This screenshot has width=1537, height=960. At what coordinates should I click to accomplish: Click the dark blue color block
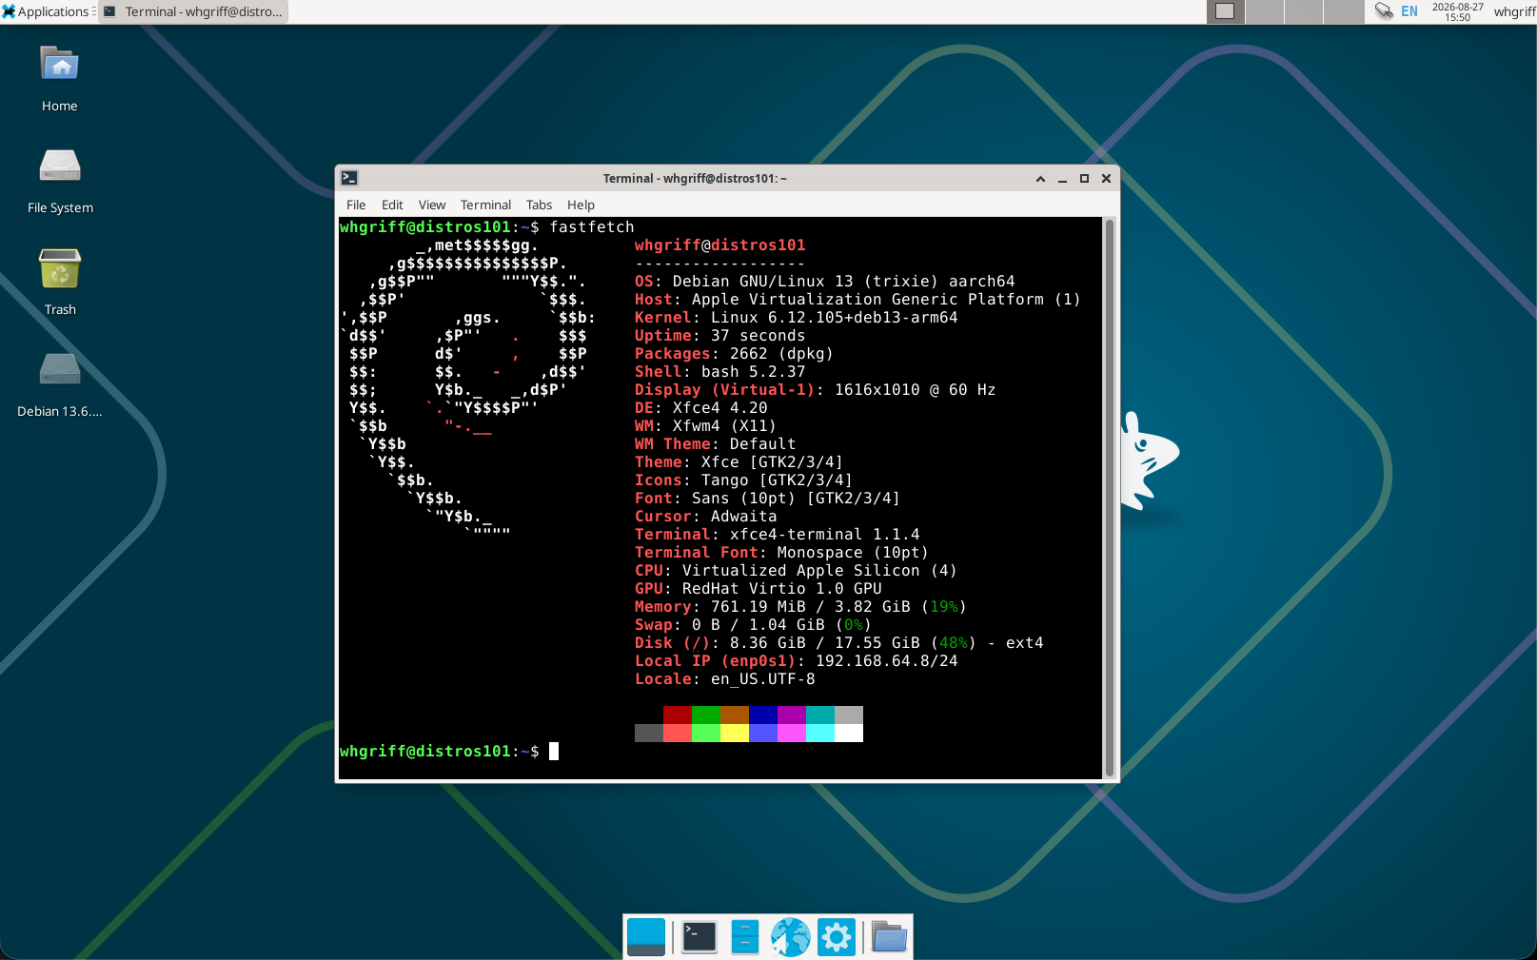pyautogui.click(x=763, y=715)
